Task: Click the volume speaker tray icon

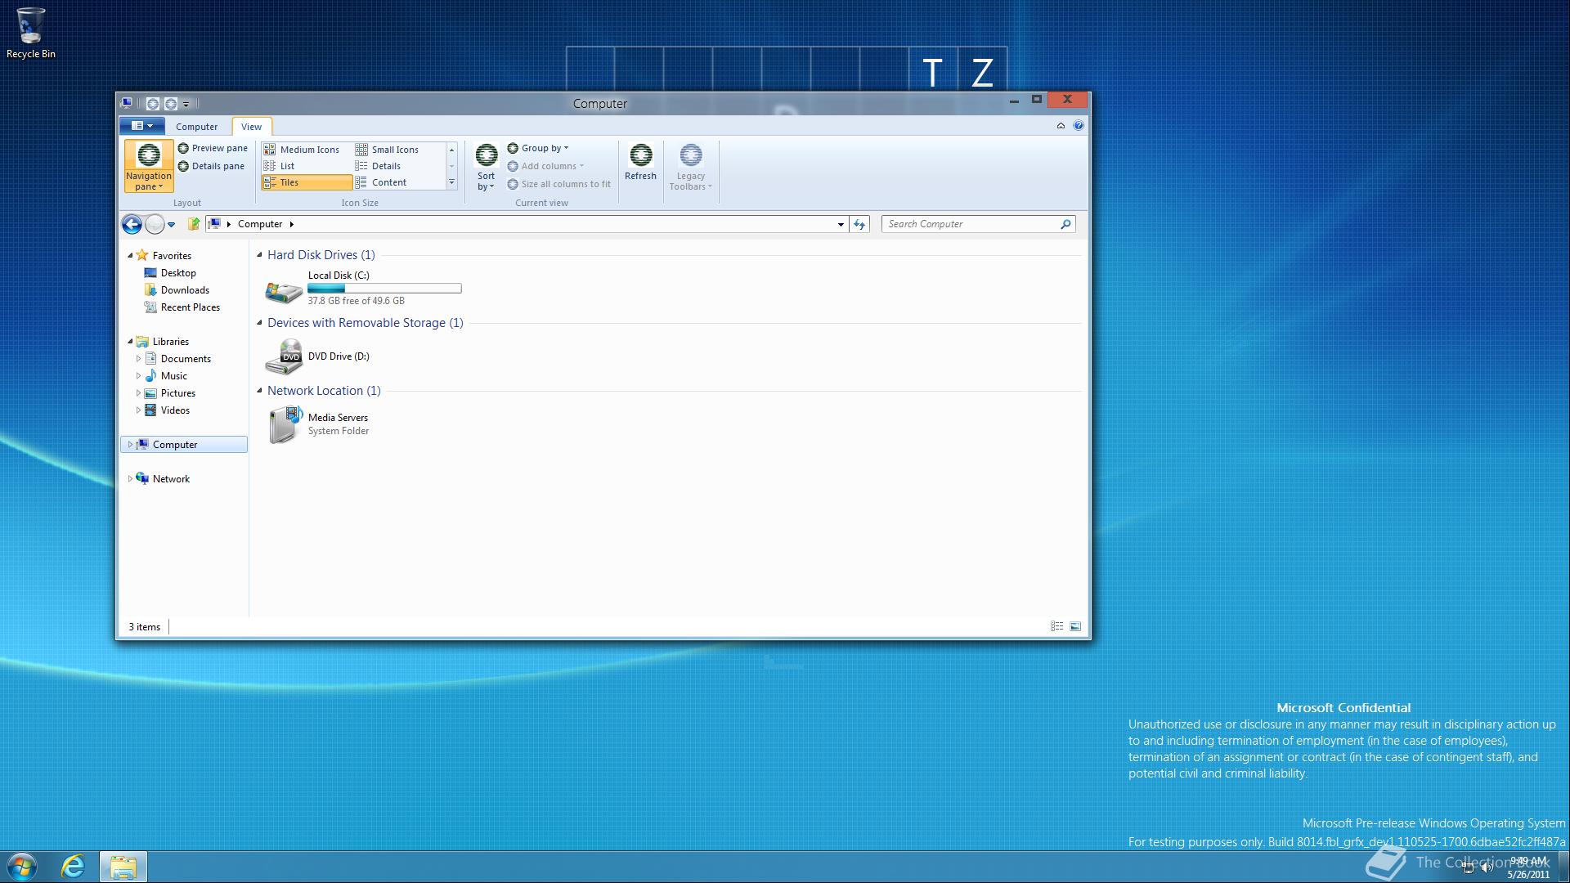Action: click(1487, 867)
